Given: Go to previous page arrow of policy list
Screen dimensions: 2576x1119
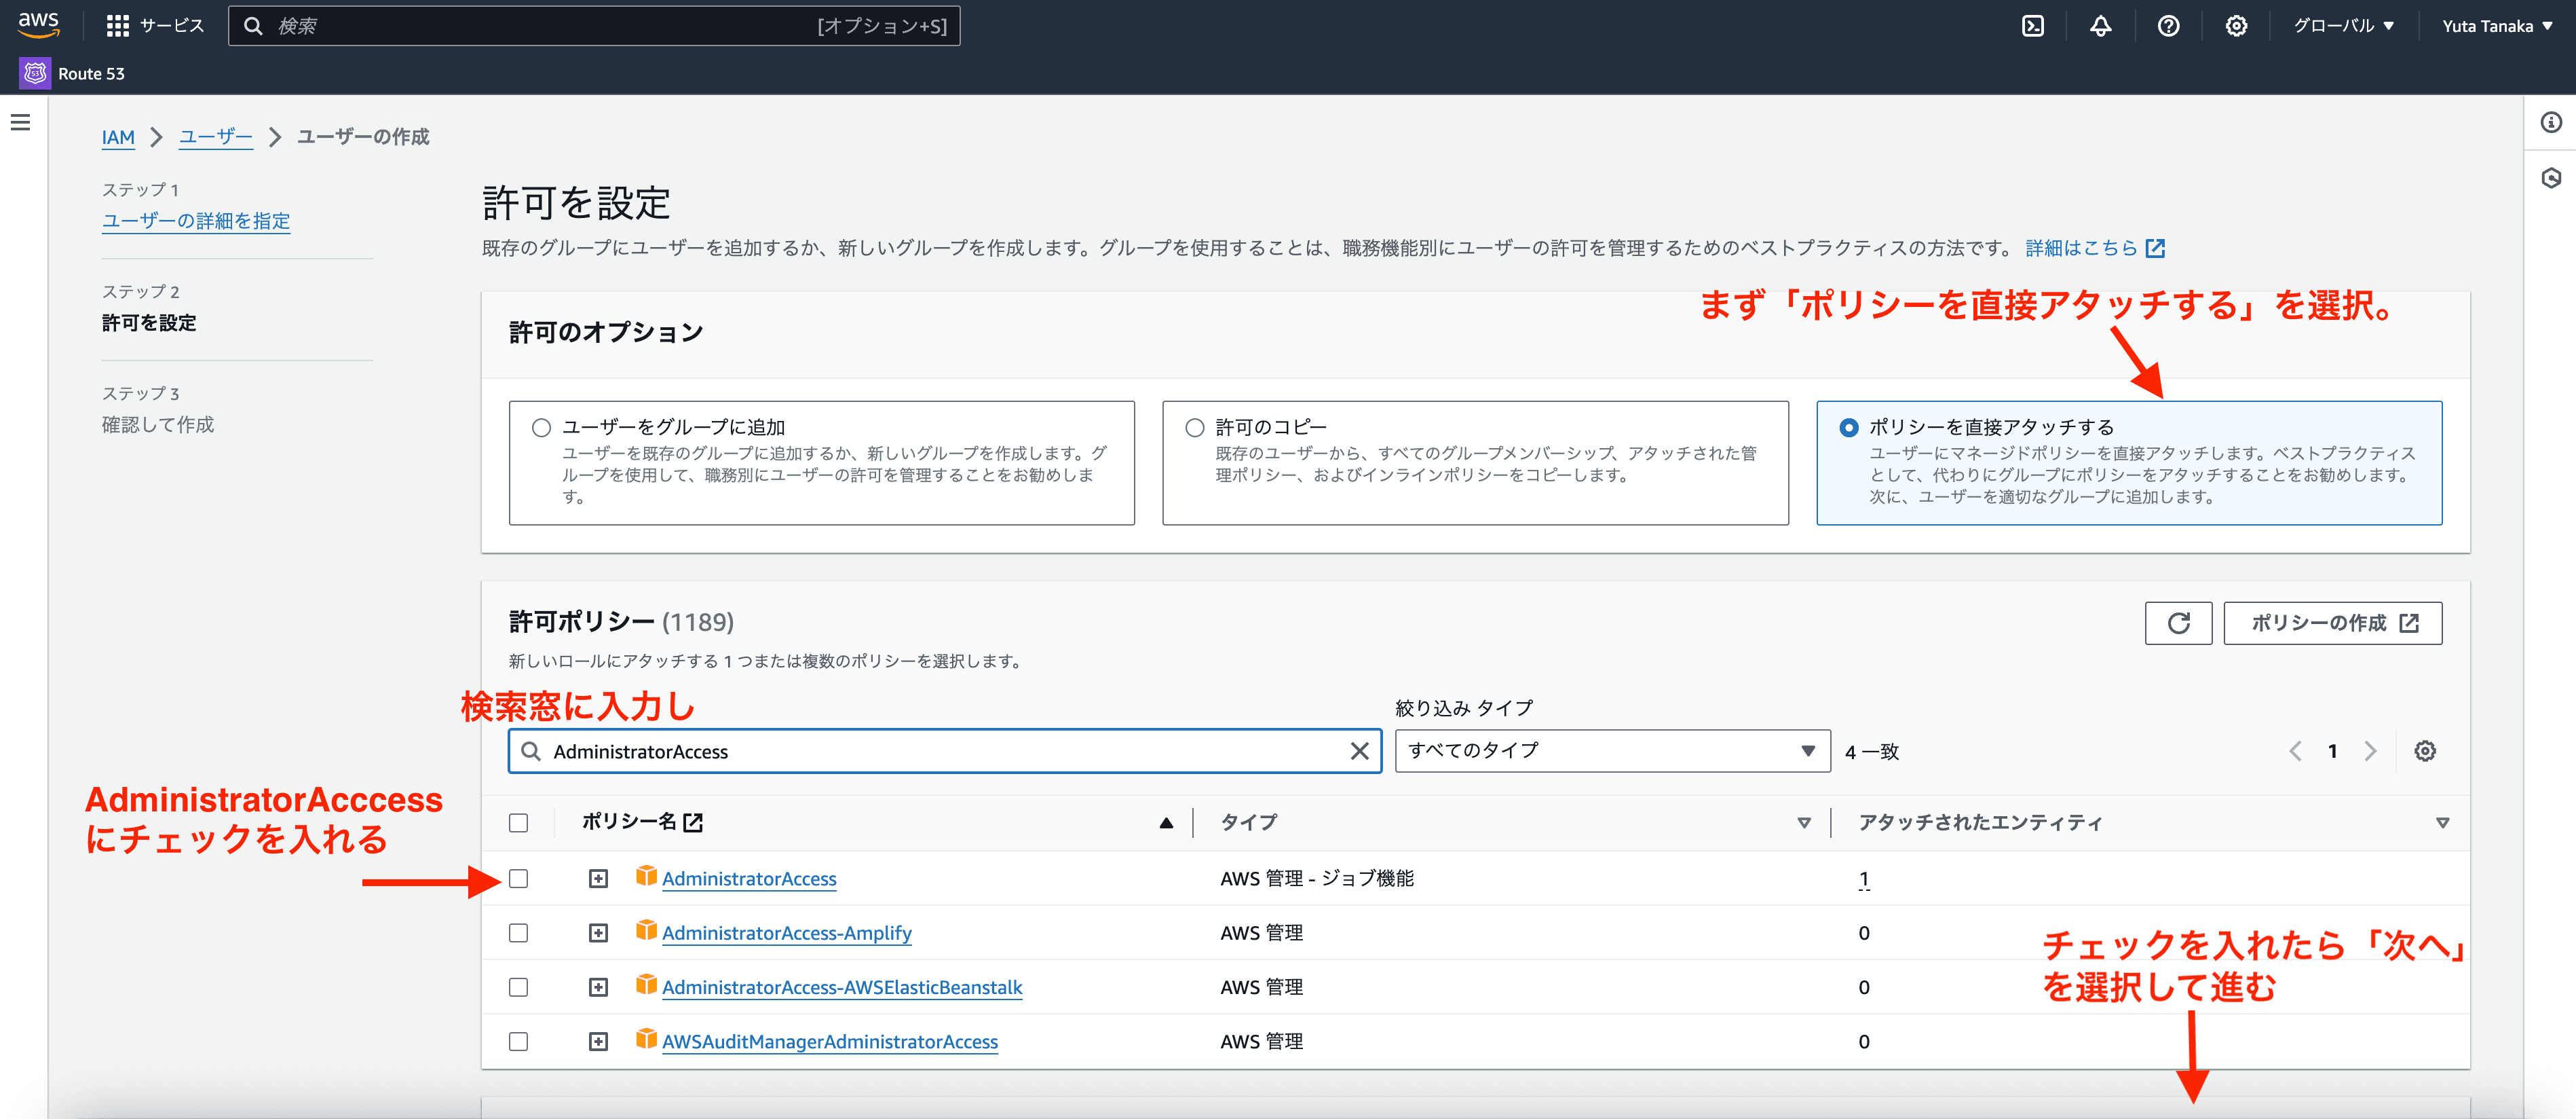Looking at the screenshot, I should click(x=2295, y=751).
